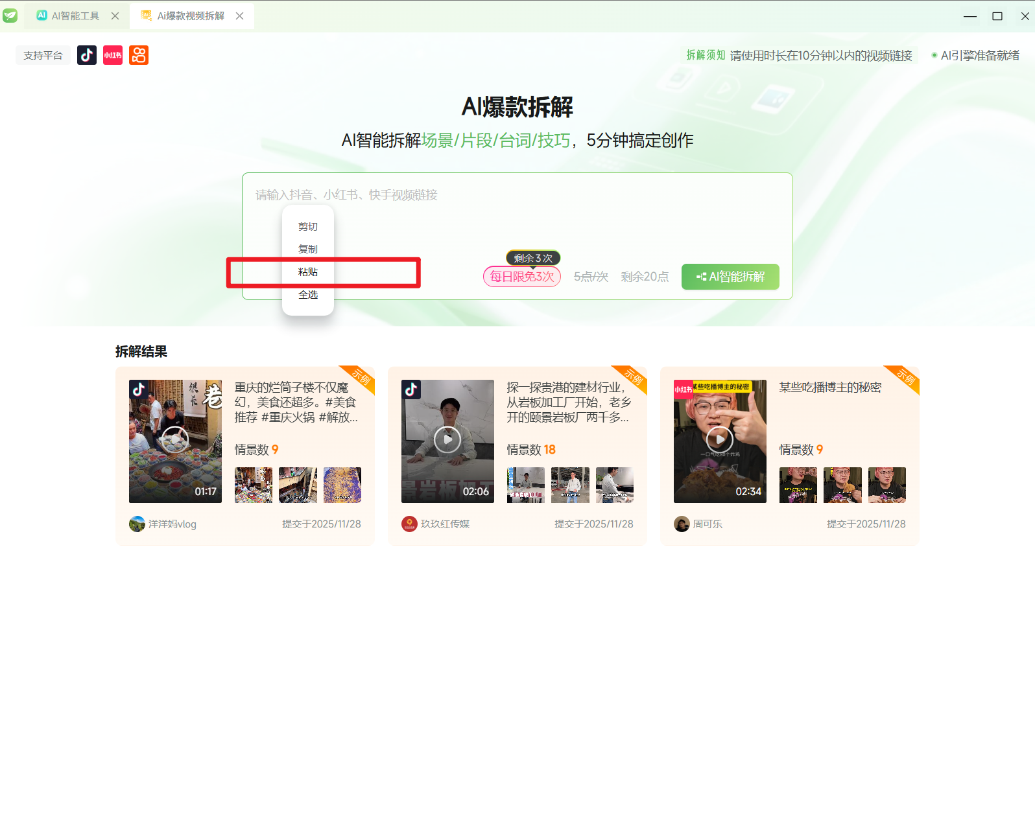The width and height of the screenshot is (1035, 825).
Task: Click the Kuaishou platform icon
Action: [x=139, y=55]
